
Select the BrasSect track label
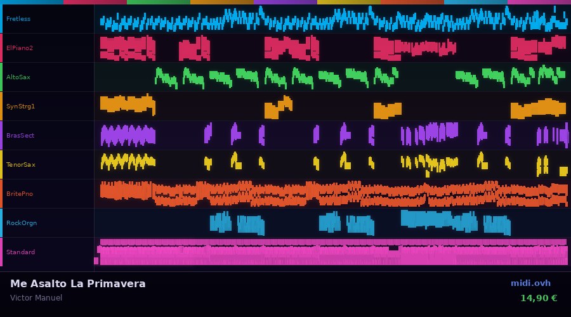click(20, 136)
